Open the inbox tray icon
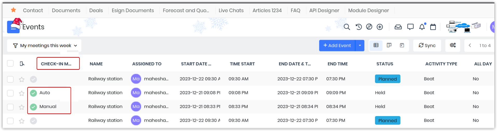This screenshot has height=131, width=497. 398,27
